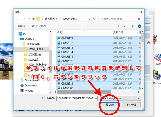Click the refresh button beside the address bar
The image size is (161, 117).
(x=94, y=19)
